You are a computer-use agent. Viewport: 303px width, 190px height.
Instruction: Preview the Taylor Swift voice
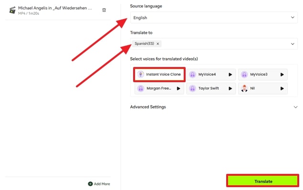pos(230,88)
